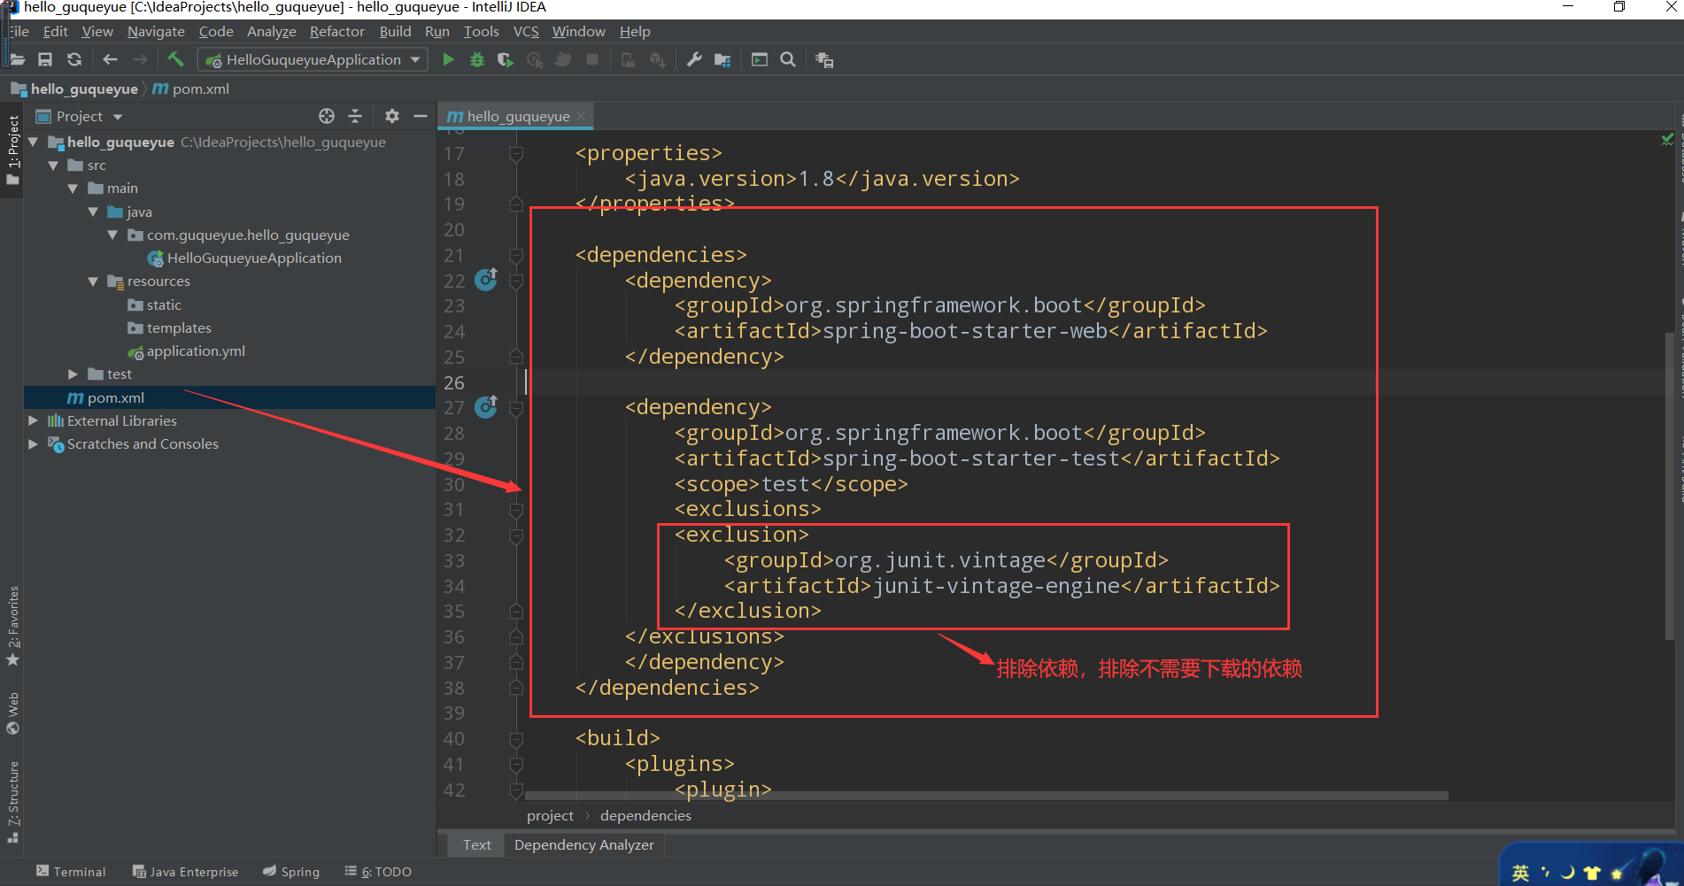1684x886 pixels.
Task: Collapse the src folder in the project tree
Action: pos(53,165)
